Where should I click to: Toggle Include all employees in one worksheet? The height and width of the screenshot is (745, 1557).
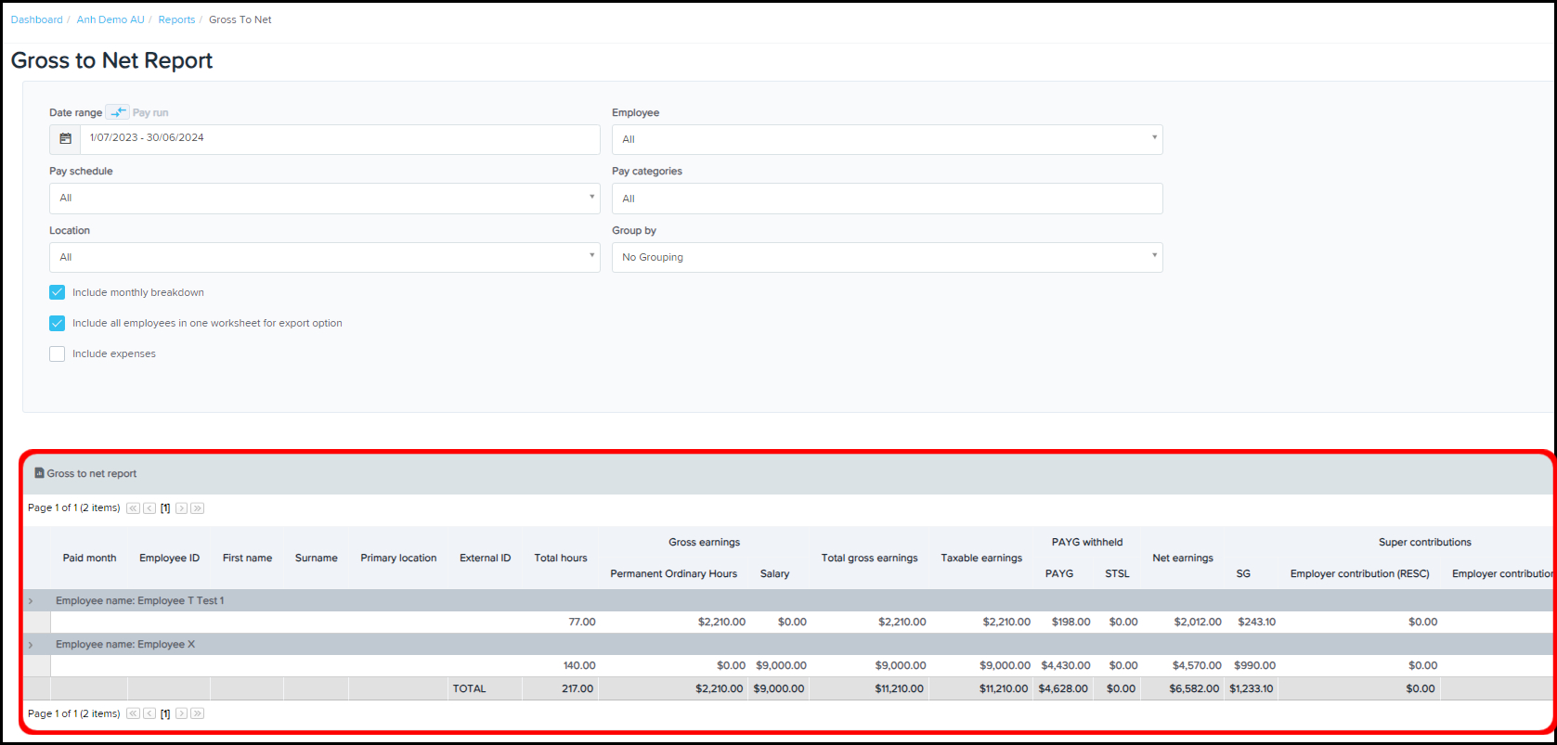(58, 324)
